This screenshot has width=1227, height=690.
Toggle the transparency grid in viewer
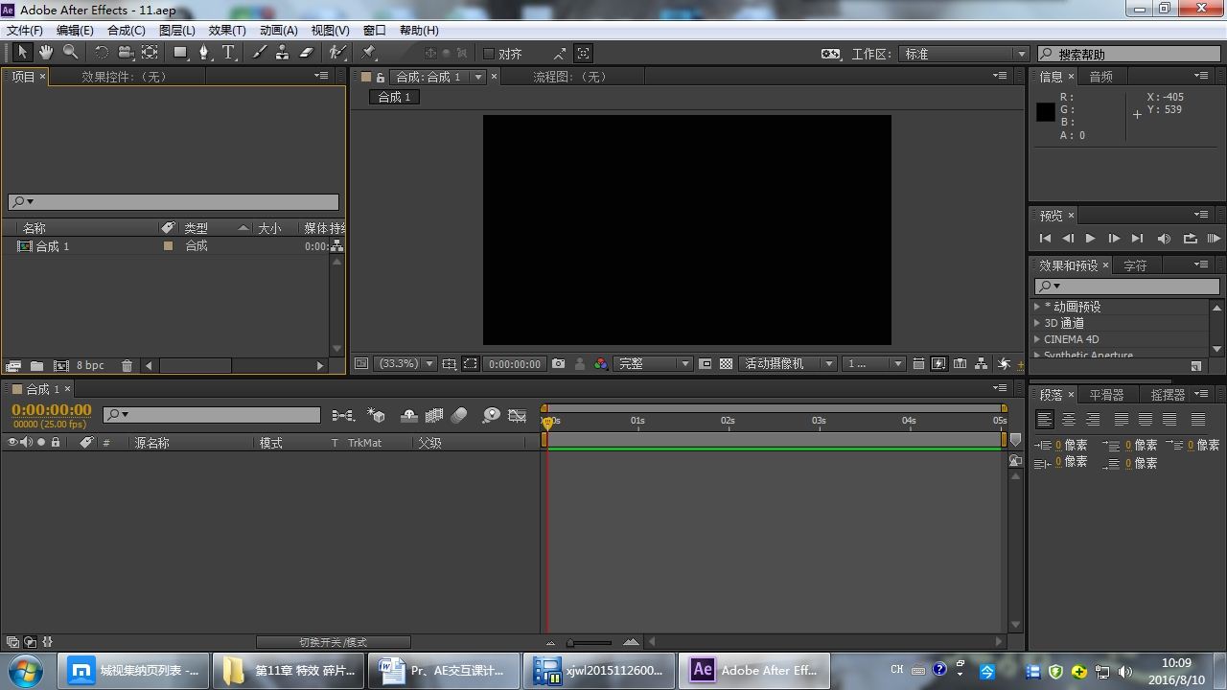click(x=726, y=364)
